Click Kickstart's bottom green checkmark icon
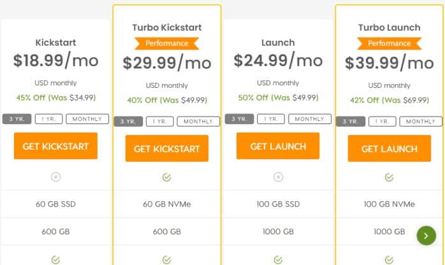 coord(55,260)
